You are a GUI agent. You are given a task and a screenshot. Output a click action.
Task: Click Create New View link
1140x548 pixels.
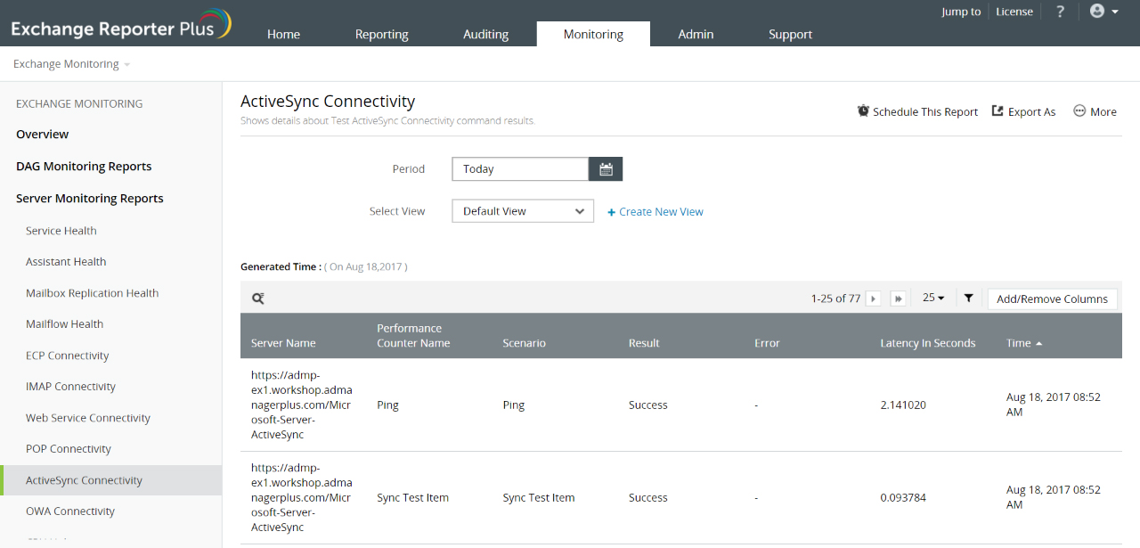655,212
